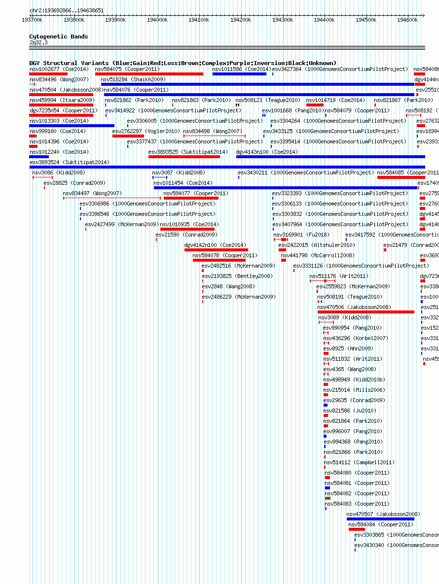Select nsv1014719 (Coe2014) label
Viewport: 439px width, 584px height.
tap(335, 100)
